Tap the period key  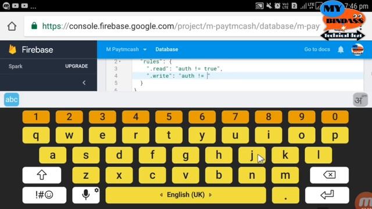pos(285,195)
